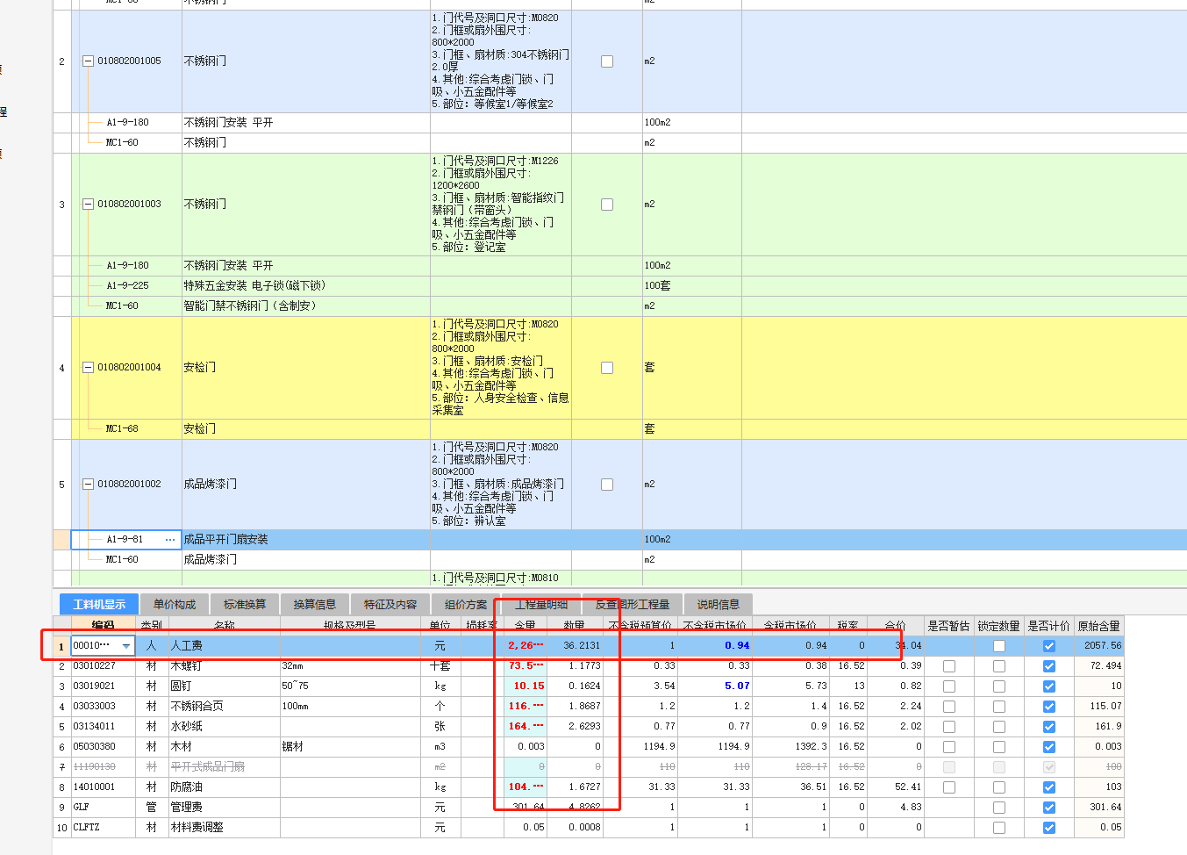Uncheck 是否计价 for 不锈钢合页 row

1049,707
